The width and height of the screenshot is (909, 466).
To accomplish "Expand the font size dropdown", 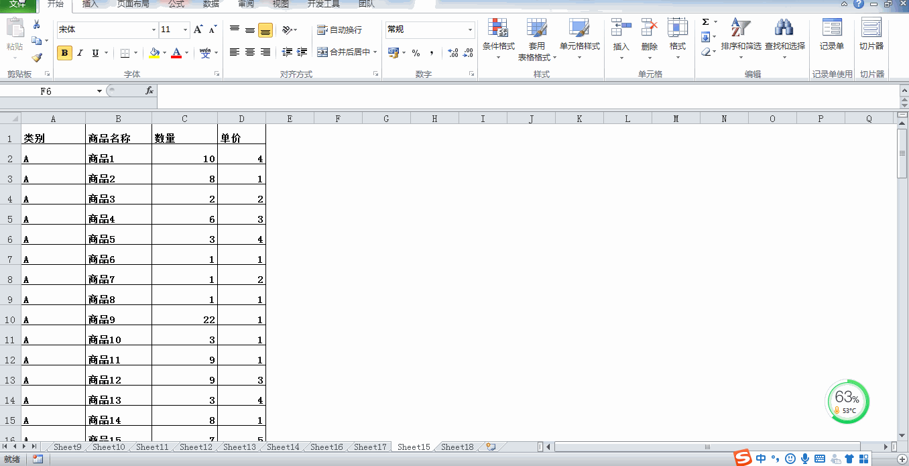I will coord(186,30).
